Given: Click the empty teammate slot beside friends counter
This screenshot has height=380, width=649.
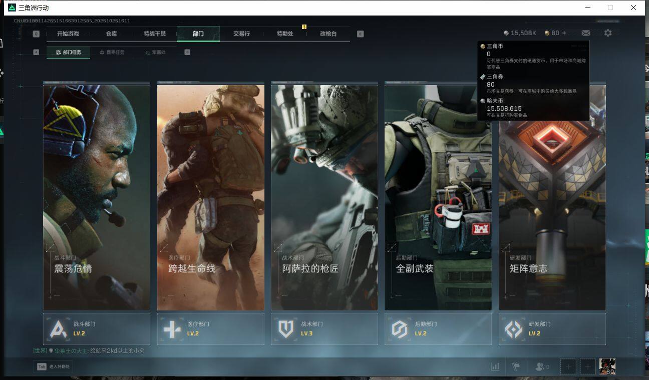Looking at the screenshot, I should [568, 366].
